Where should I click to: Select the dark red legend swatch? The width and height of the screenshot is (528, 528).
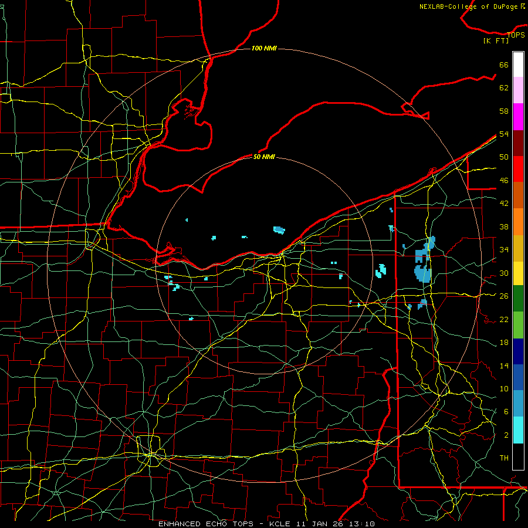pos(518,143)
